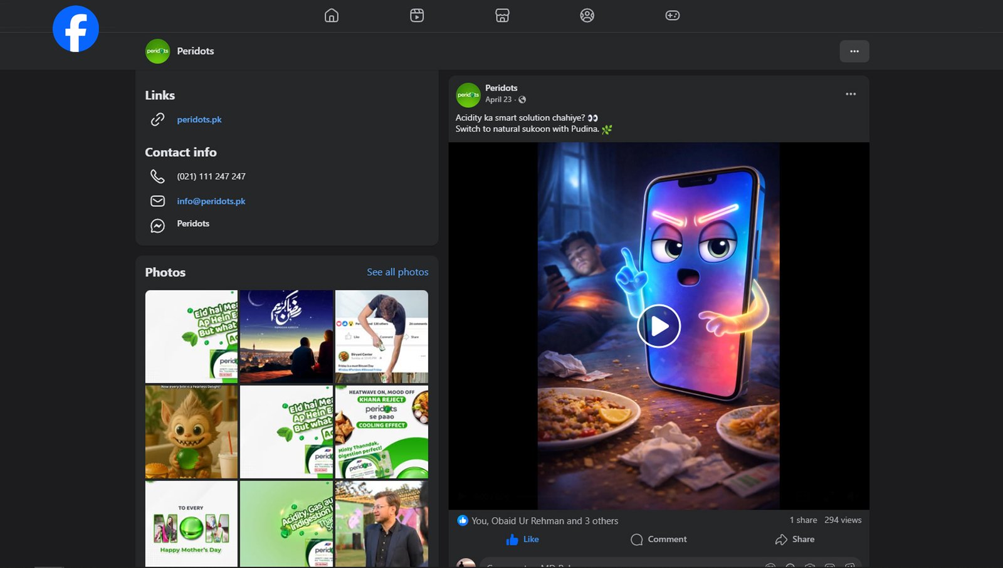Click the like reaction thumb icon
This screenshot has width=1003, height=568.
[x=463, y=520]
